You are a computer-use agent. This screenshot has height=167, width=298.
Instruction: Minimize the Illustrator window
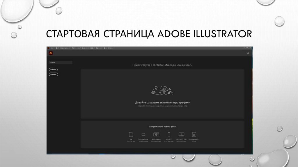(x=244, y=48)
